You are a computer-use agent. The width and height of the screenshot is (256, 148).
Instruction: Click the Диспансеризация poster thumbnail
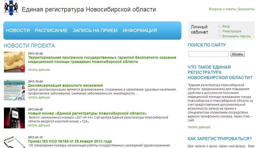click(14, 90)
